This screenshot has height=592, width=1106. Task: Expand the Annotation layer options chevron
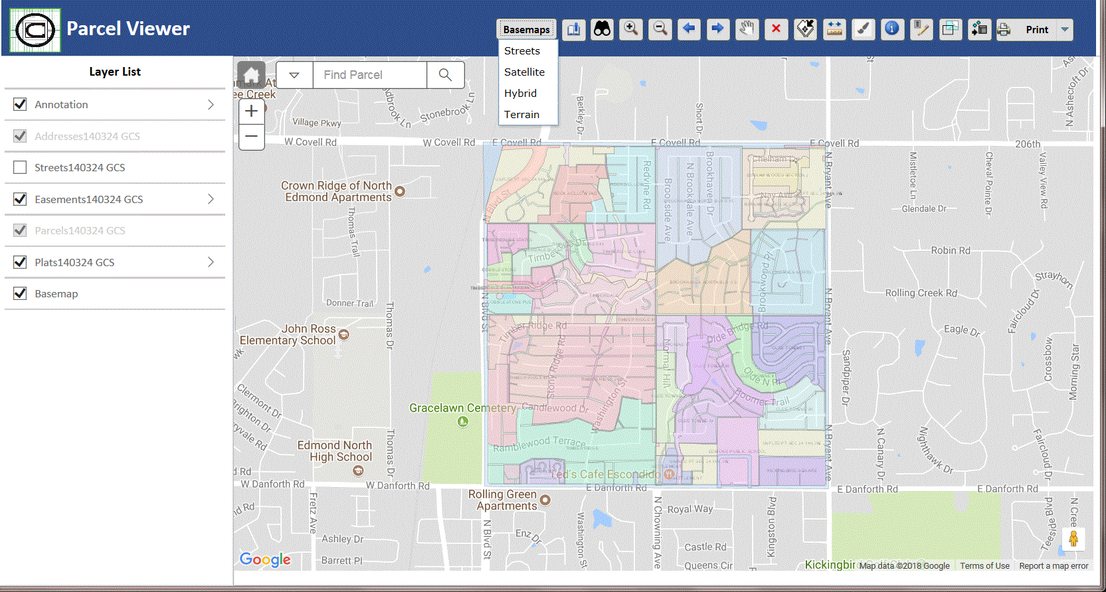[x=211, y=104]
